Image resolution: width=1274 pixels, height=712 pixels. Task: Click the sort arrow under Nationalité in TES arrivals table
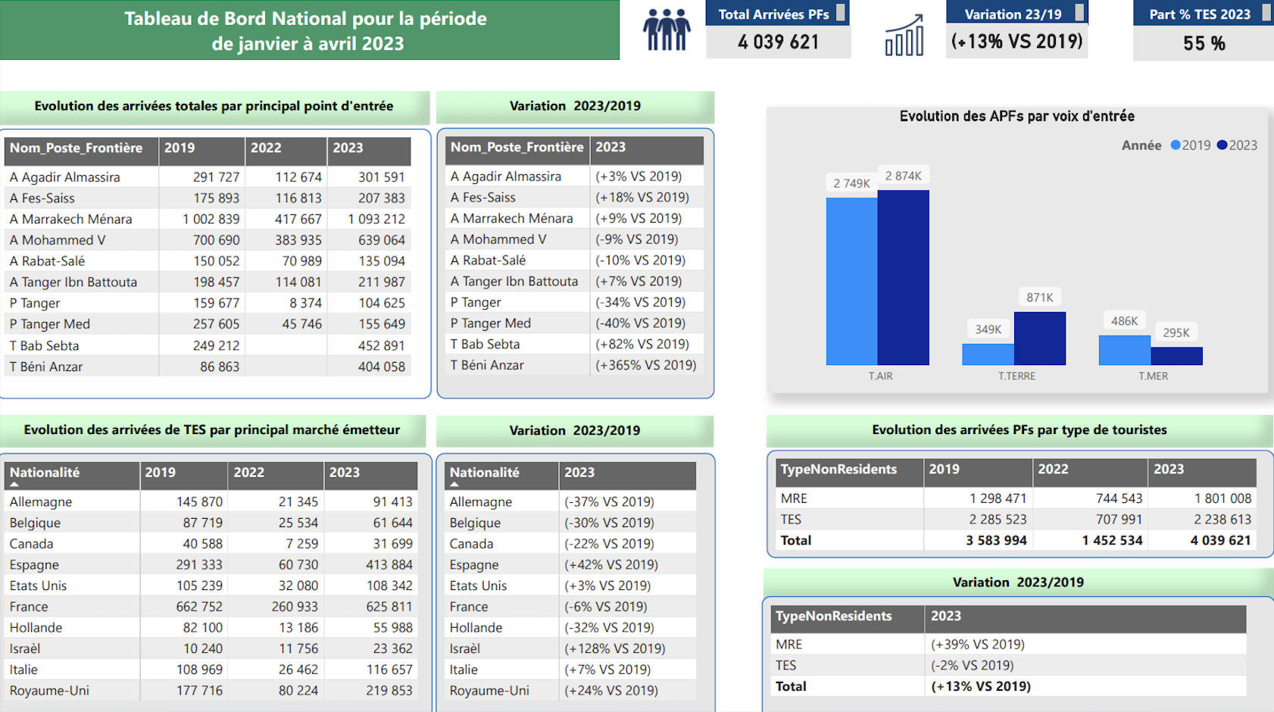click(14, 484)
